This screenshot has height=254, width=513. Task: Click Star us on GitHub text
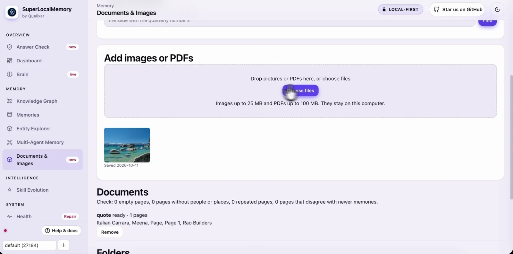point(462,9)
